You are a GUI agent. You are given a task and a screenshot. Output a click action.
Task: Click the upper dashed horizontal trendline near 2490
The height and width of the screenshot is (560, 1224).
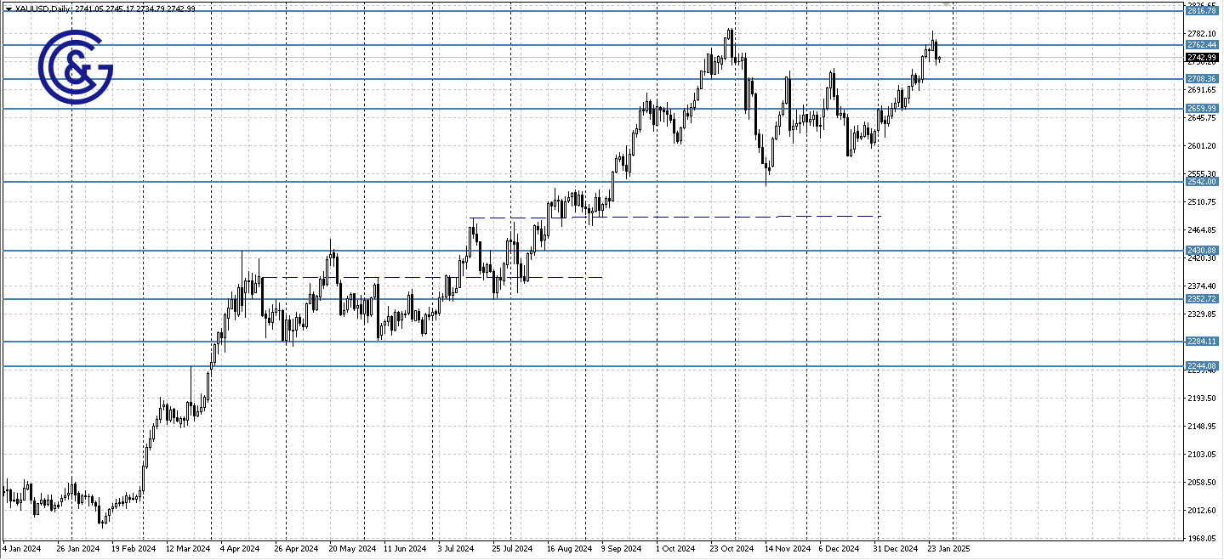coord(680,217)
